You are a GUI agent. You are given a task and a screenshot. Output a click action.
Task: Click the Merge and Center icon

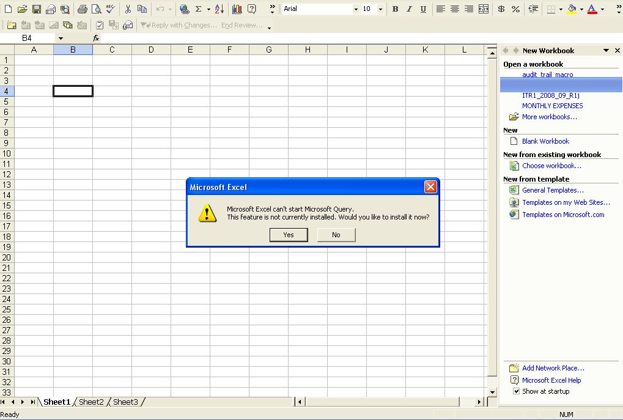(484, 9)
